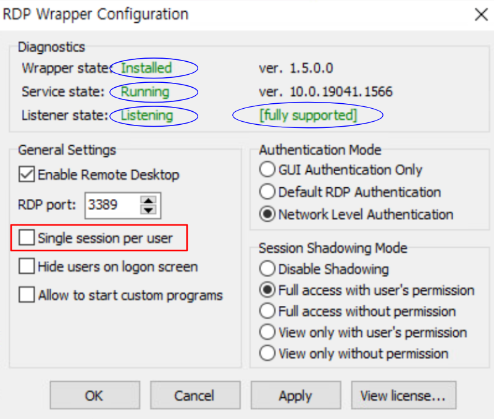Increase RDP port with up arrow

(148, 200)
